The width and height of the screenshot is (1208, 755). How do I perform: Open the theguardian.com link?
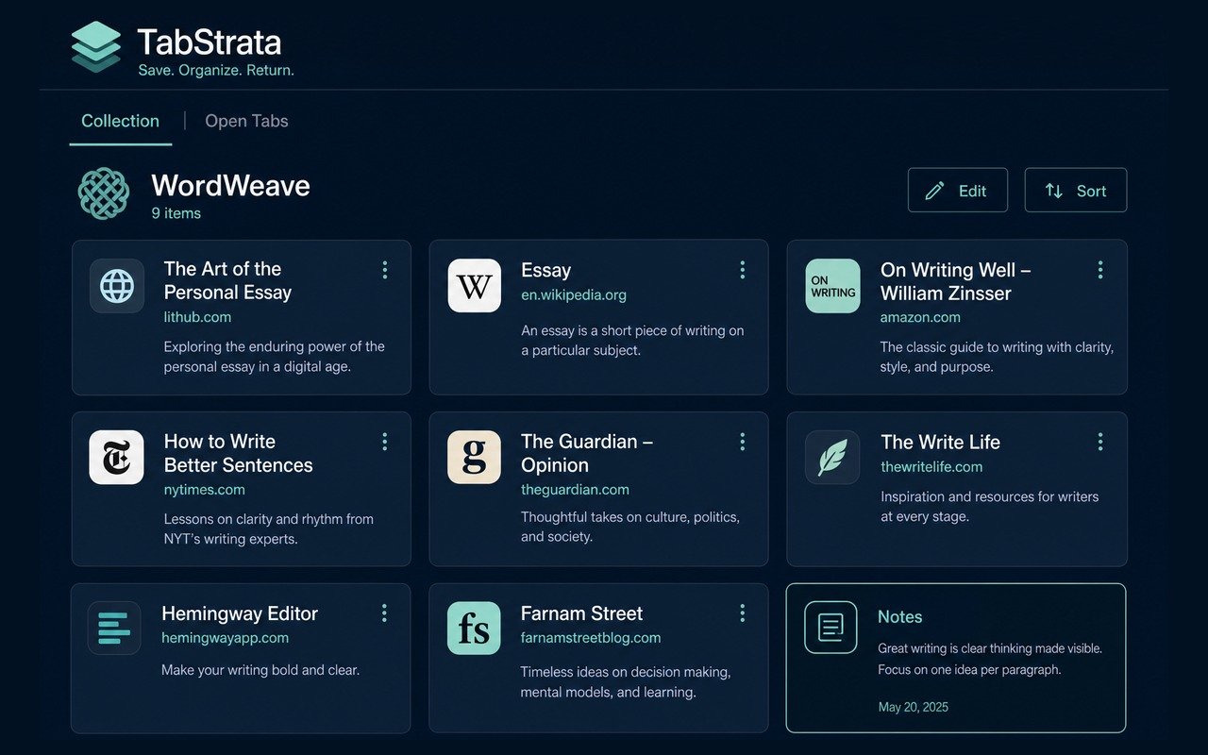(x=575, y=489)
